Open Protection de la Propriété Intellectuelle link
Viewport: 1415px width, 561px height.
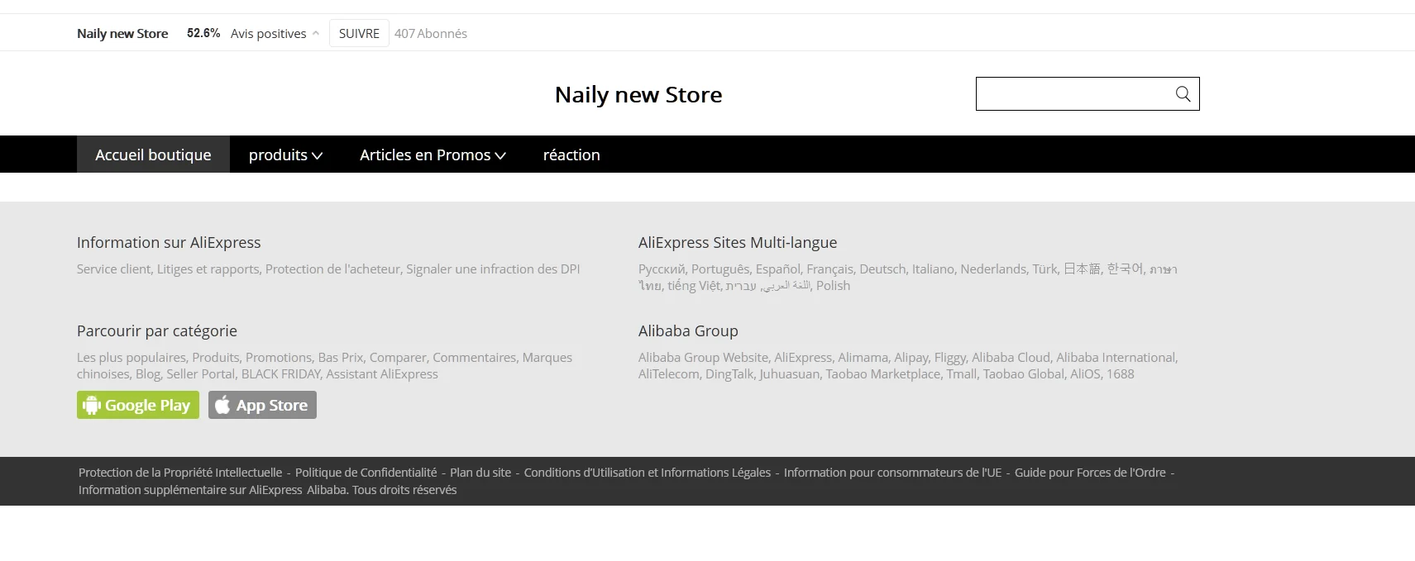point(180,473)
